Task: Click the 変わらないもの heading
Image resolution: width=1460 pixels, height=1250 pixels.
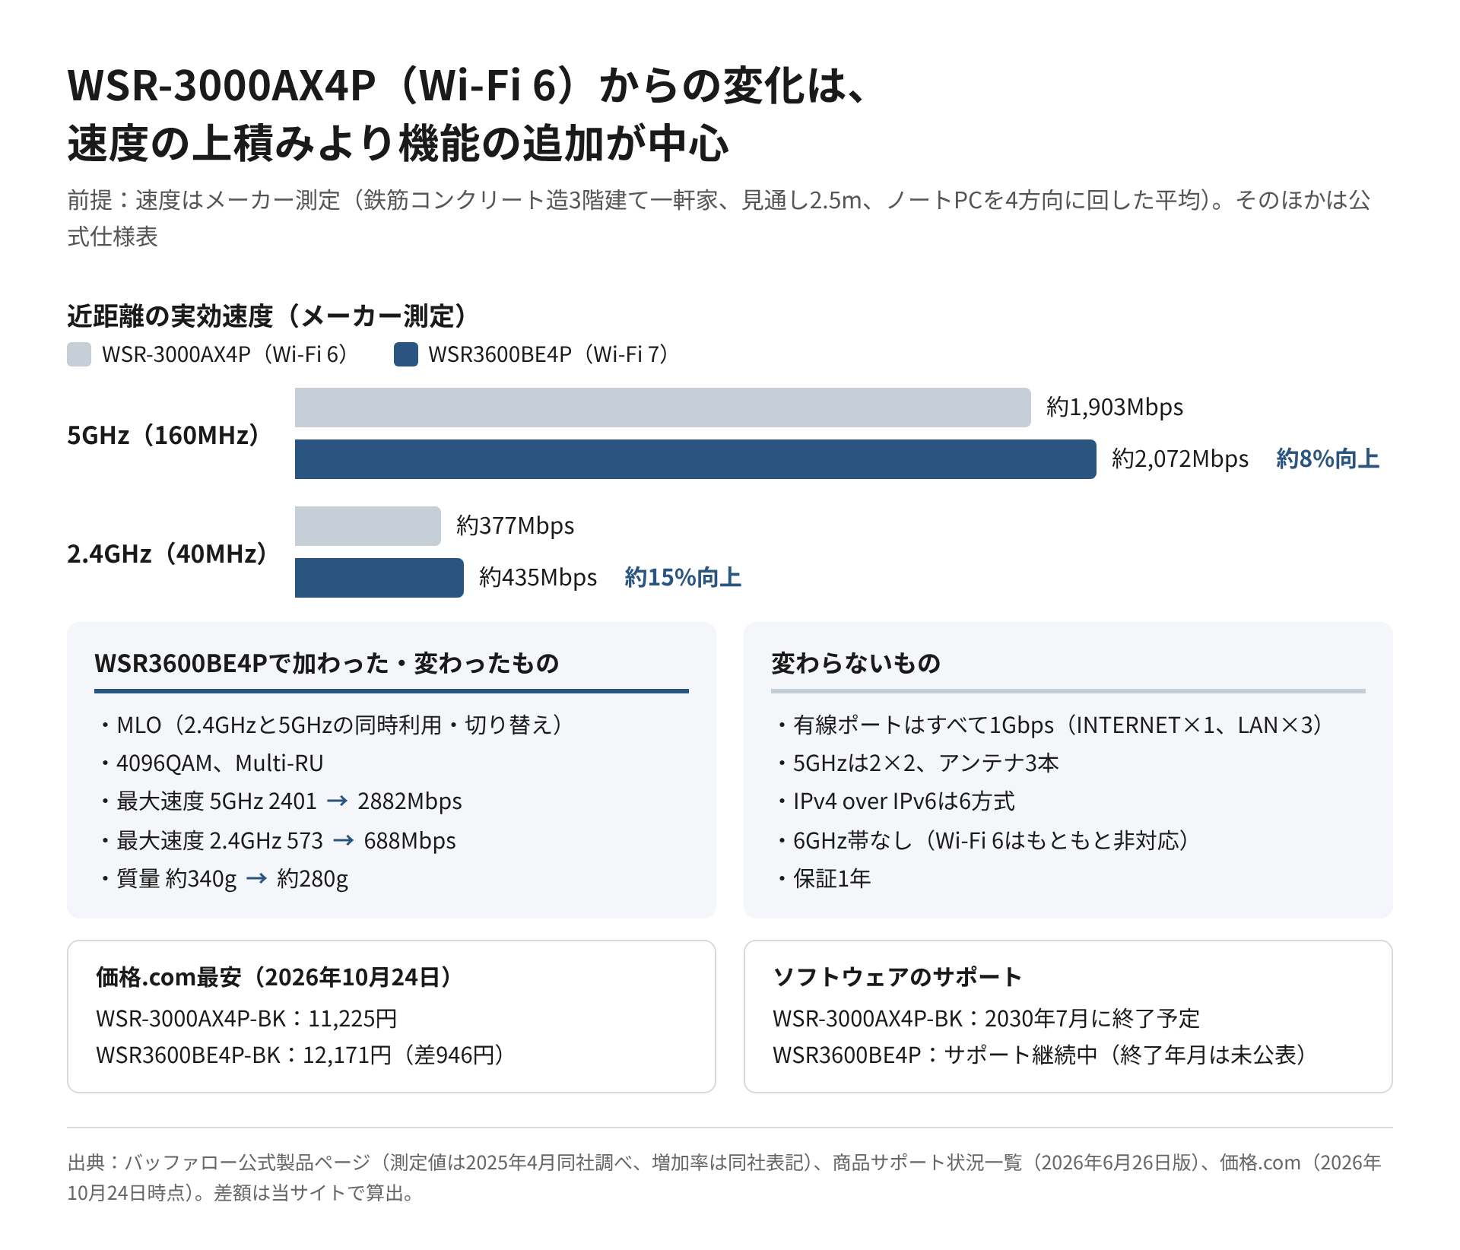Action: coord(856,663)
